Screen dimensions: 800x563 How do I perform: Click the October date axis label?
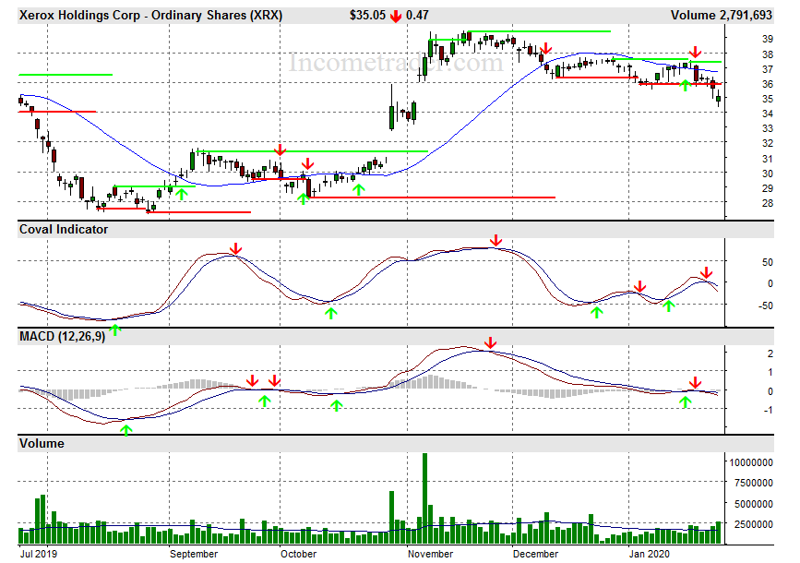[x=298, y=554]
